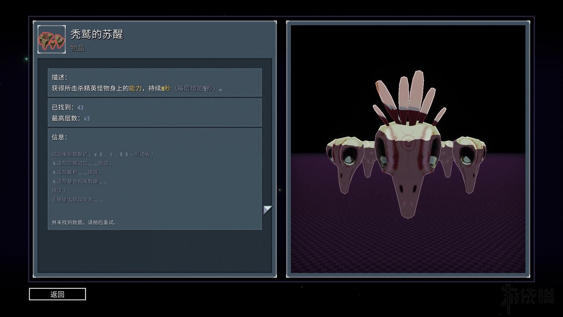Screen dimensions: 563x317
Task: Click the watermark logo in the bottom-right corner
Action: [x=528, y=297]
